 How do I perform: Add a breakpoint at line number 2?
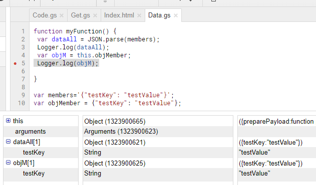coord(23,39)
